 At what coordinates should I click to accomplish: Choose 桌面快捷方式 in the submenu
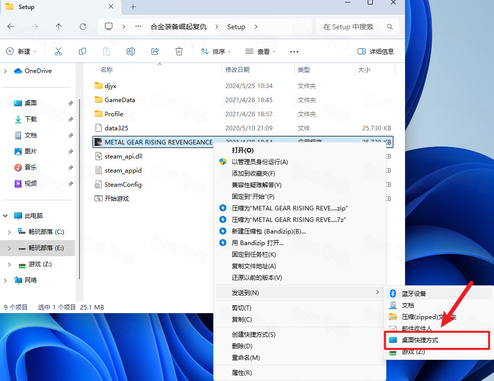437,340
